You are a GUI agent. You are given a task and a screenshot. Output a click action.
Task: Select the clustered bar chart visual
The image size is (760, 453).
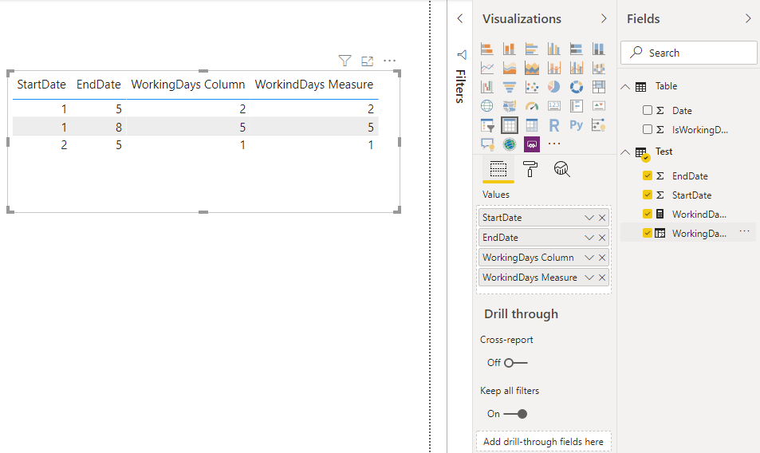(531, 49)
